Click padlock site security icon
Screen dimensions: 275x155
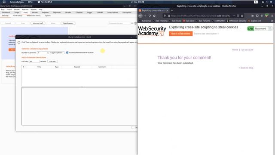pyautogui.click(x=169, y=15)
